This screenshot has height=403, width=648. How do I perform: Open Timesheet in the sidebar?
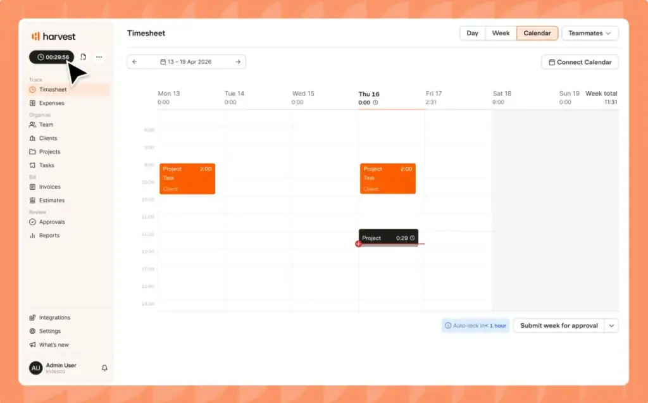(68, 89)
